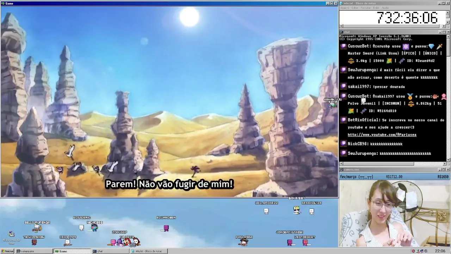The image size is (451, 254).
Task: Click the R$1650 value in camera window
Action: point(443,177)
